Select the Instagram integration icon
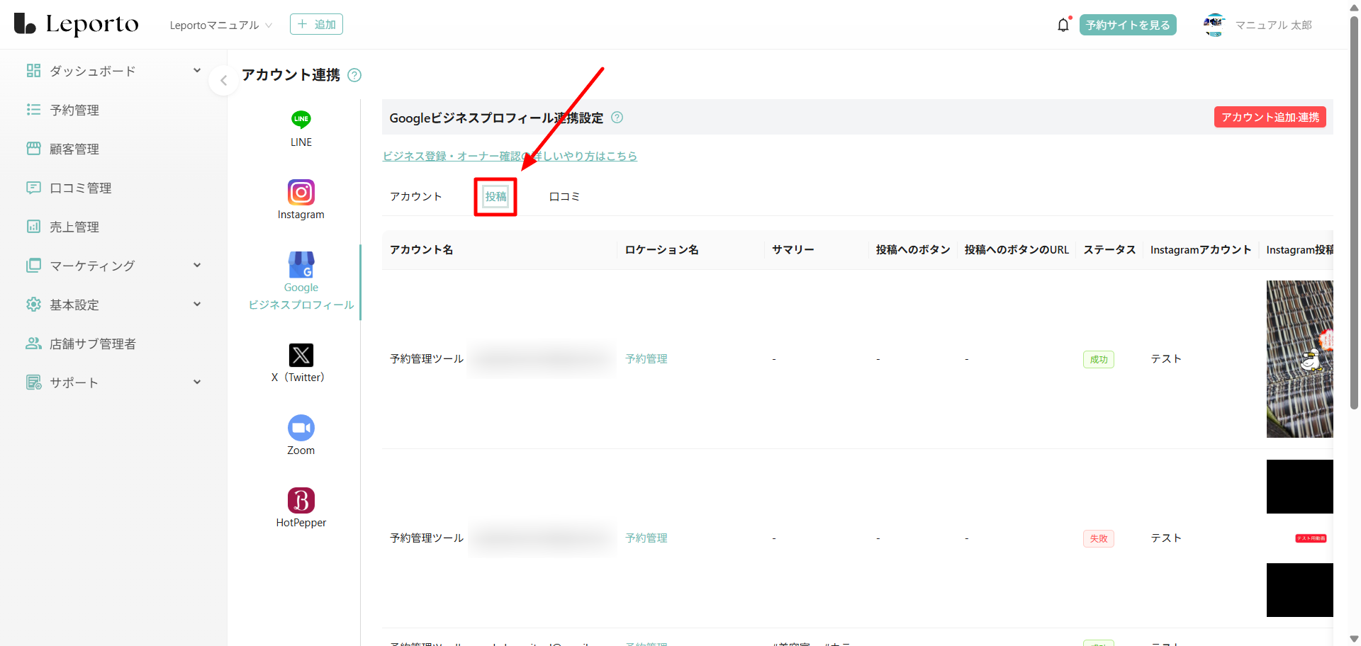This screenshot has height=646, width=1361. [301, 193]
